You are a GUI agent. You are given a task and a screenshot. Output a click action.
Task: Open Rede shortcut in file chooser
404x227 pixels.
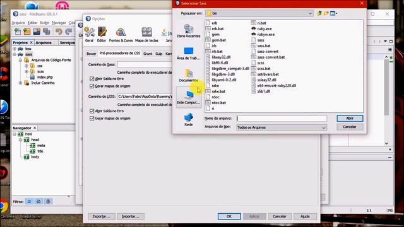pos(189,120)
